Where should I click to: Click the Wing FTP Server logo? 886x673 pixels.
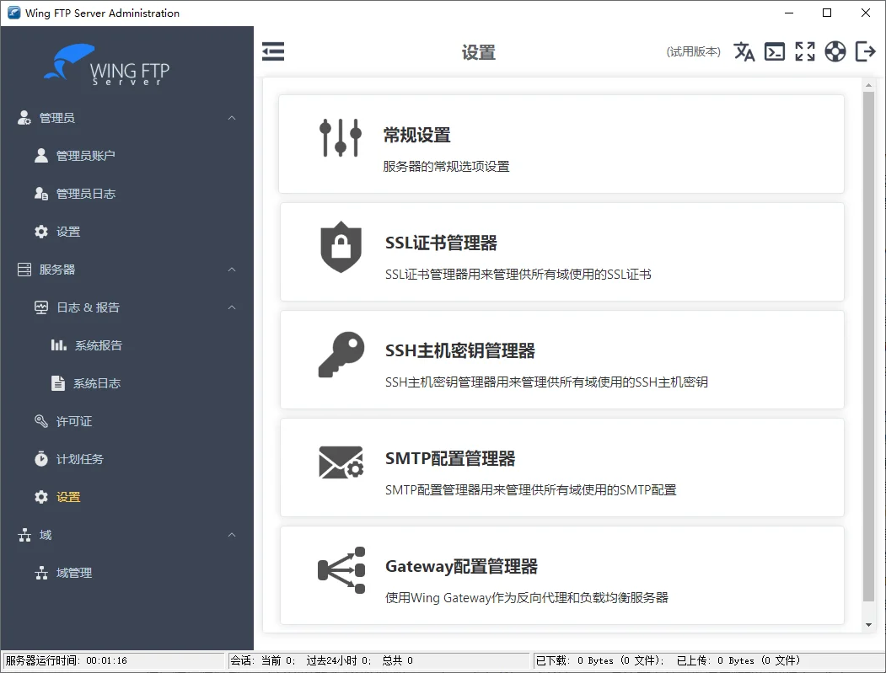pos(106,65)
